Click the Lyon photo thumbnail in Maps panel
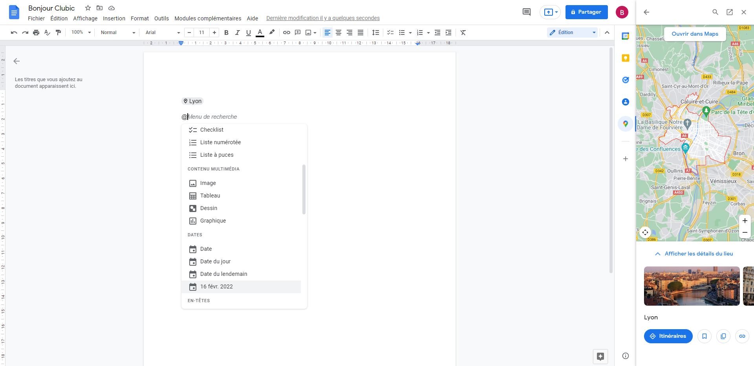754x366 pixels. (692, 286)
